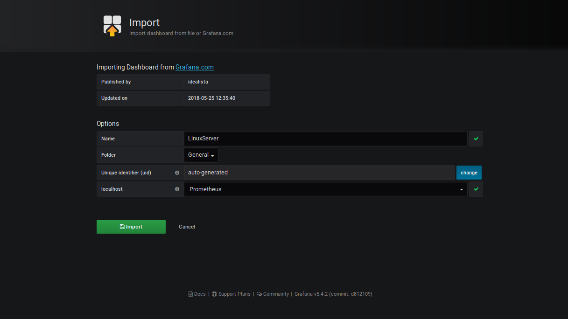Click Cancel to abort the import
568x319 pixels.
tap(187, 227)
